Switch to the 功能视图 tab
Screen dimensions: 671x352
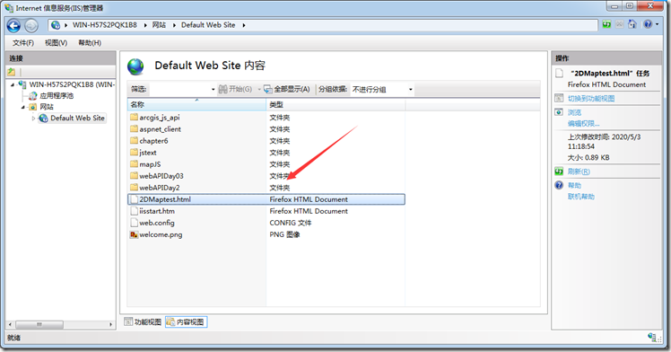143,321
